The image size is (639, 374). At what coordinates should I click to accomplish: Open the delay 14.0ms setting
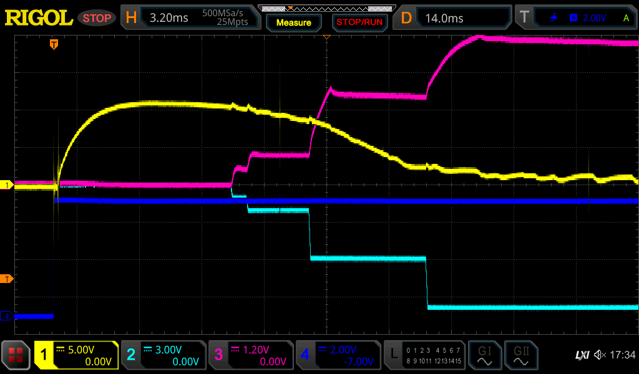click(454, 18)
